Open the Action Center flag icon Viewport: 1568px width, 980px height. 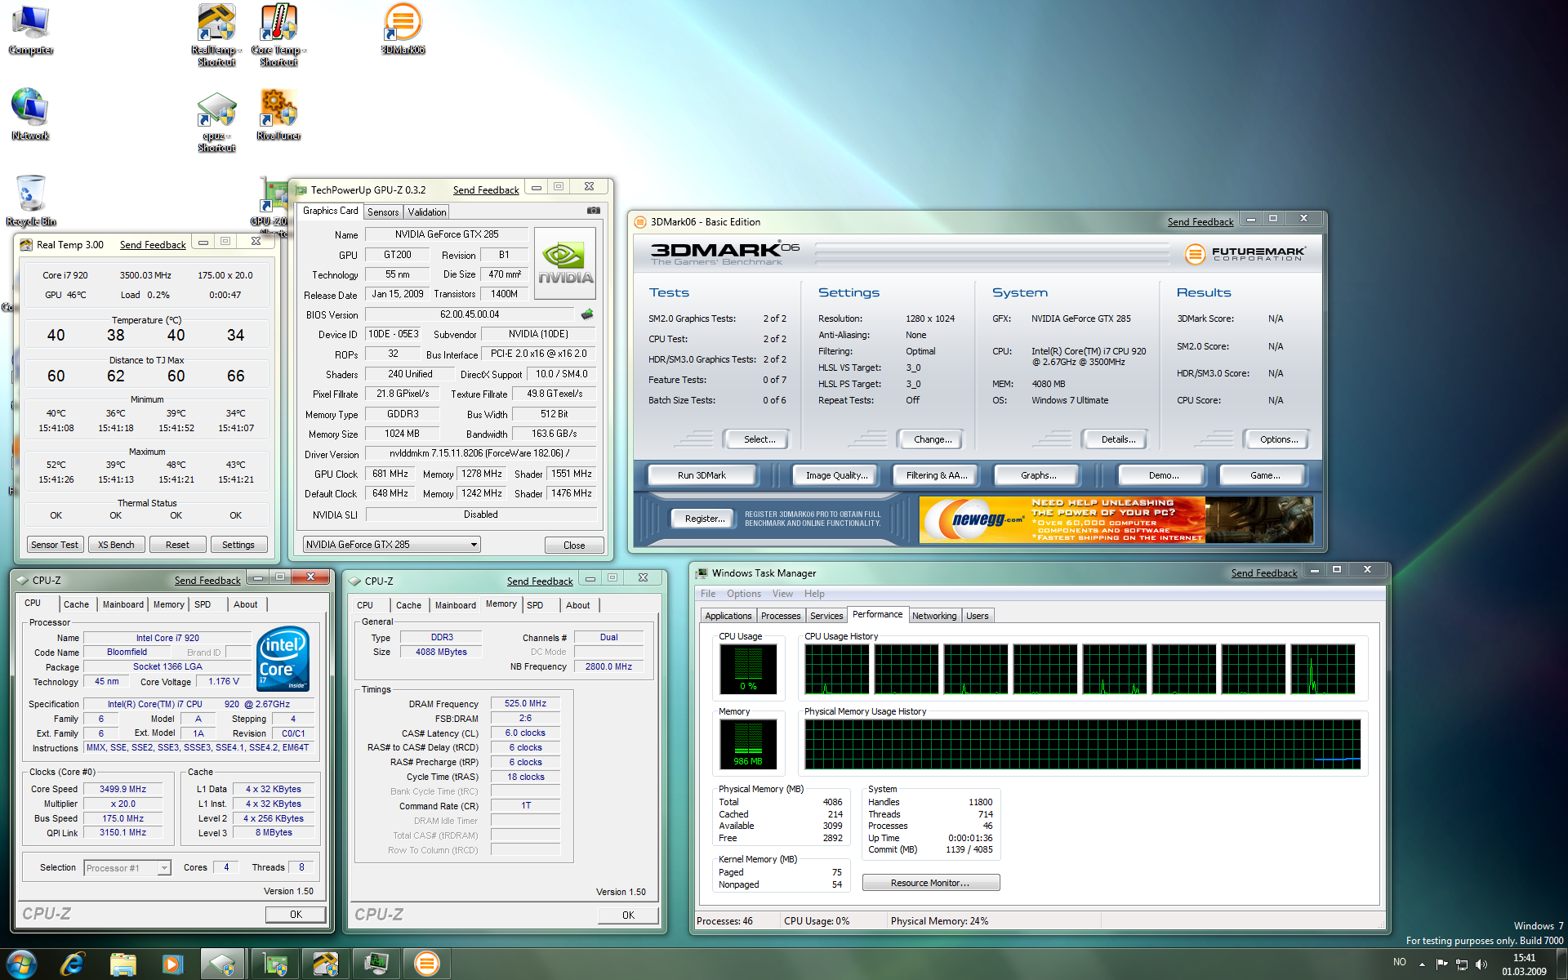(x=1441, y=964)
